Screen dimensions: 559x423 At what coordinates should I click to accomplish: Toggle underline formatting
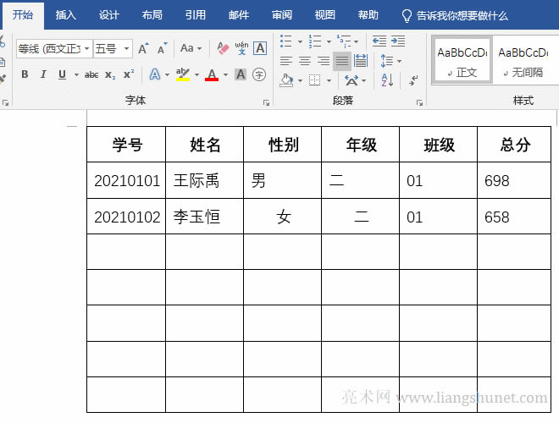point(62,74)
